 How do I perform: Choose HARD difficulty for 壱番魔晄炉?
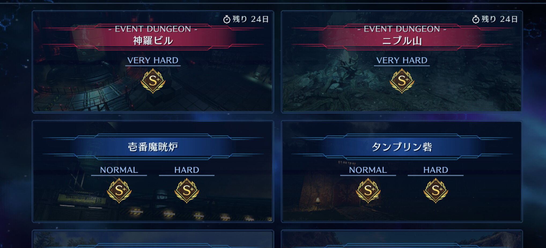(187, 170)
